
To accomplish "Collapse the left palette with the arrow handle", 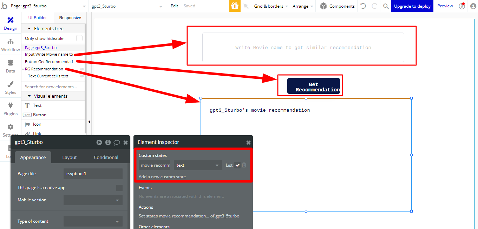I will 89,122.
